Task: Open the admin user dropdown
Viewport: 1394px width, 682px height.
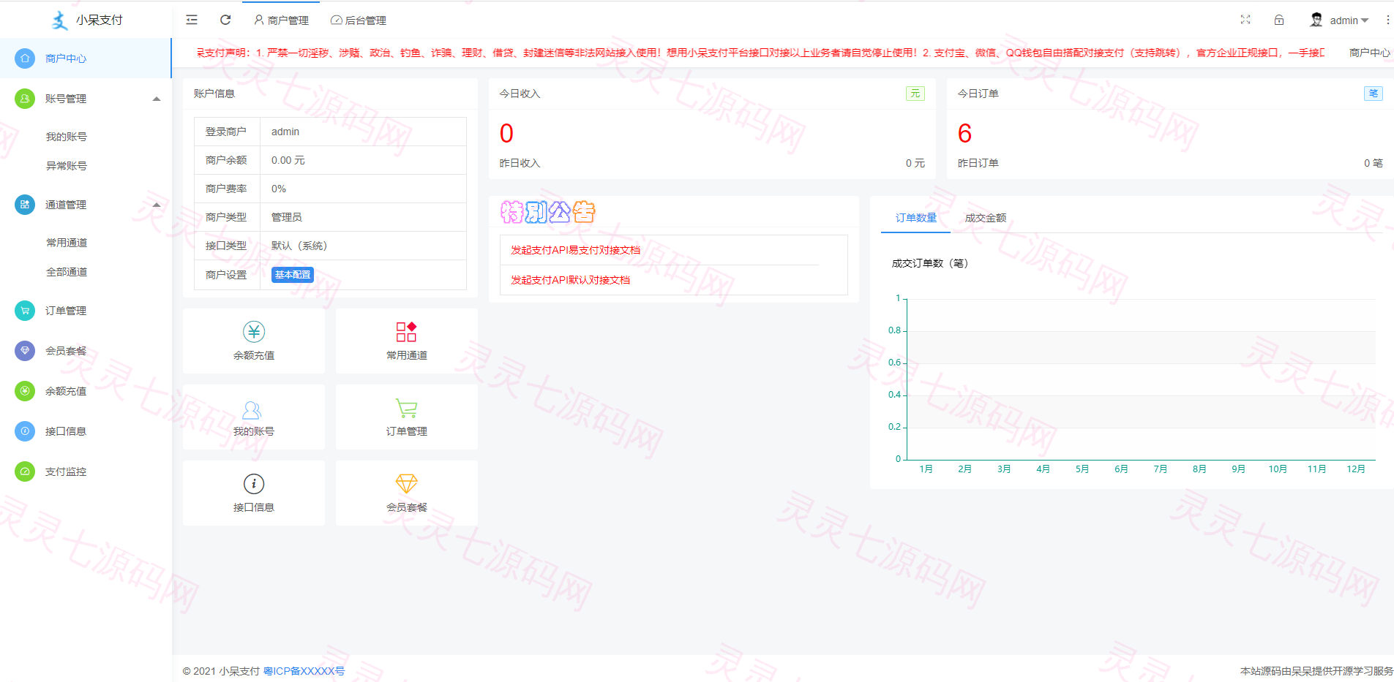Action: point(1339,20)
